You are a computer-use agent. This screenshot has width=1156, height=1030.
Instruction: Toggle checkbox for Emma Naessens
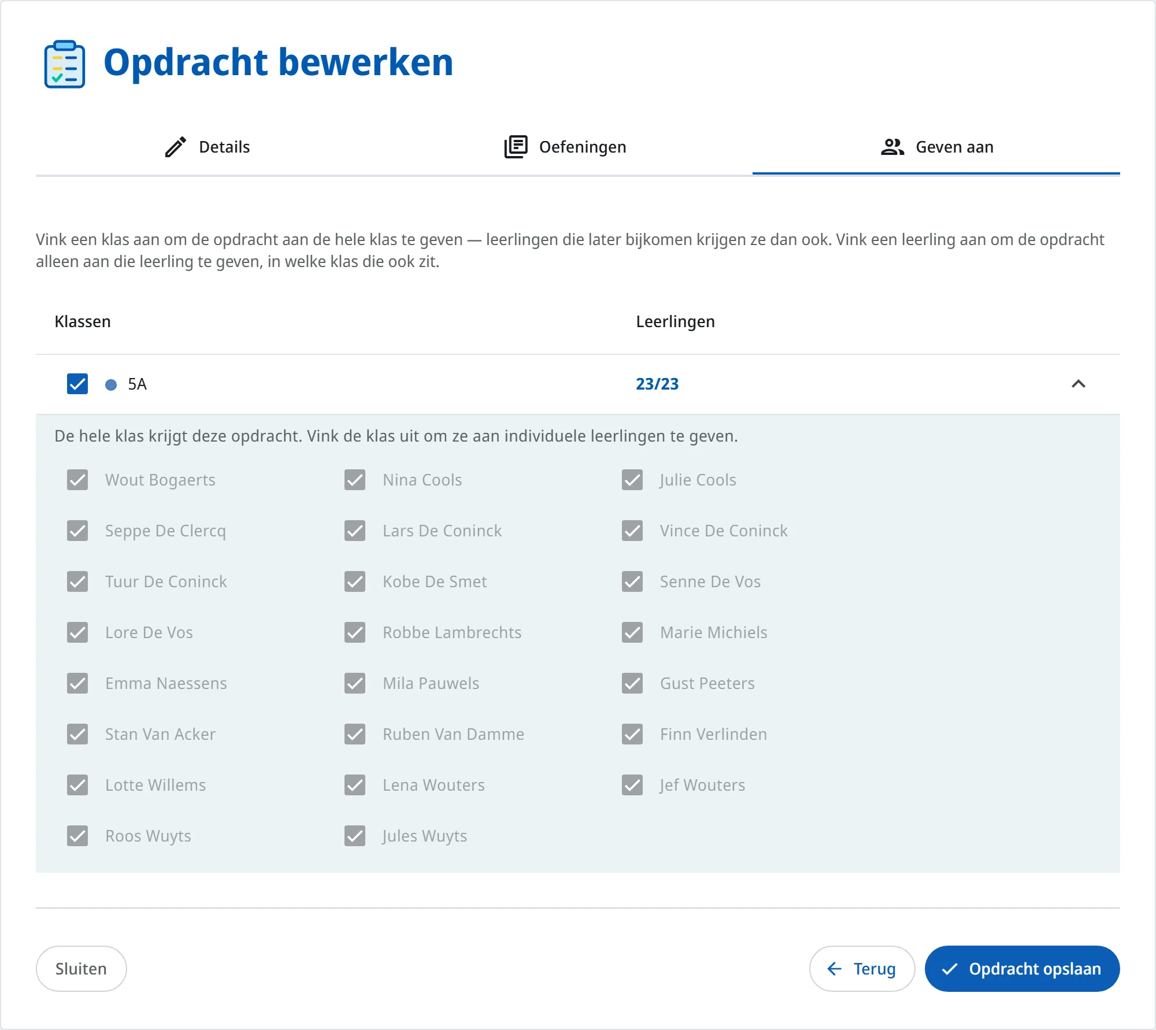[77, 683]
